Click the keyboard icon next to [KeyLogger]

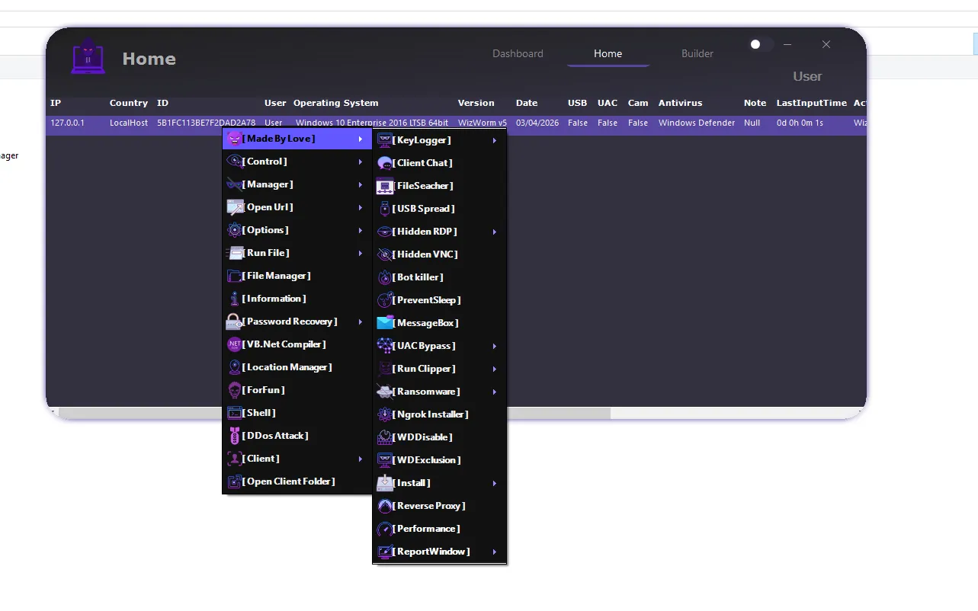click(x=385, y=139)
